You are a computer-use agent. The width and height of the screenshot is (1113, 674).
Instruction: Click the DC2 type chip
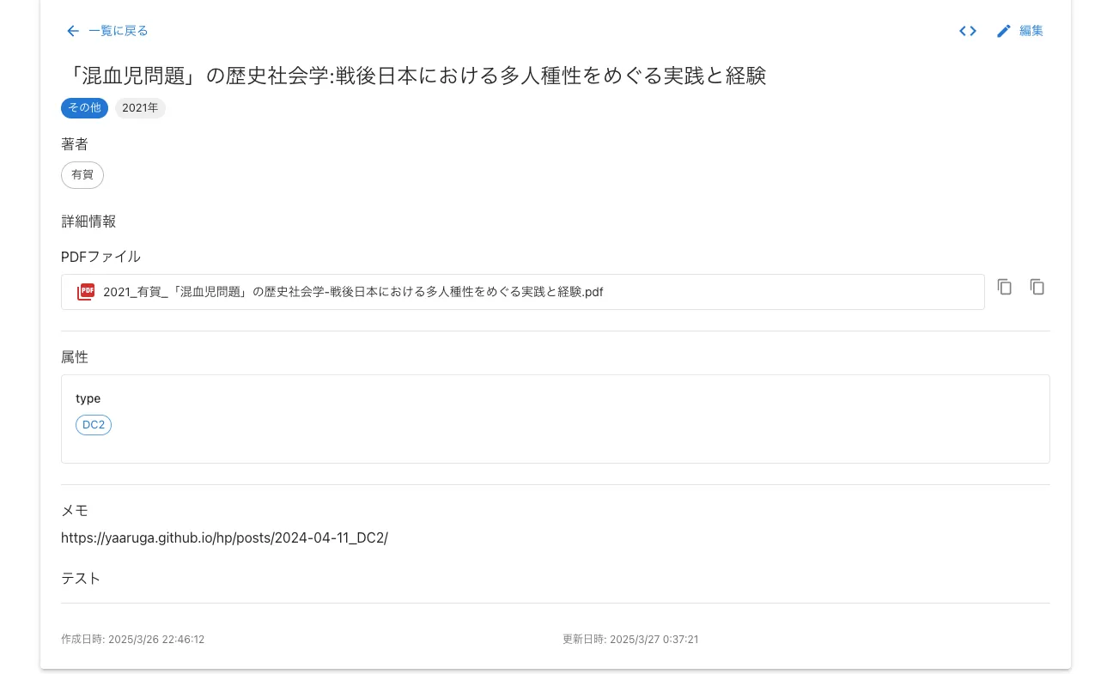(94, 425)
